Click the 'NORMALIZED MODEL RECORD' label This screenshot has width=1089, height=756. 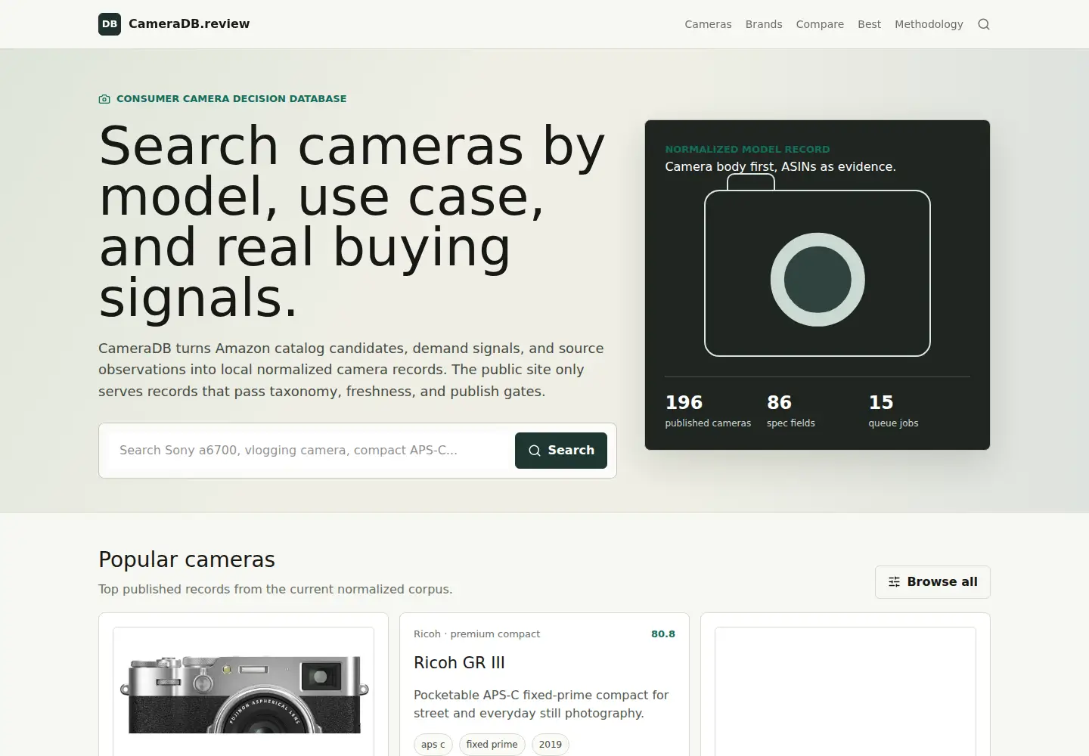coord(747,150)
